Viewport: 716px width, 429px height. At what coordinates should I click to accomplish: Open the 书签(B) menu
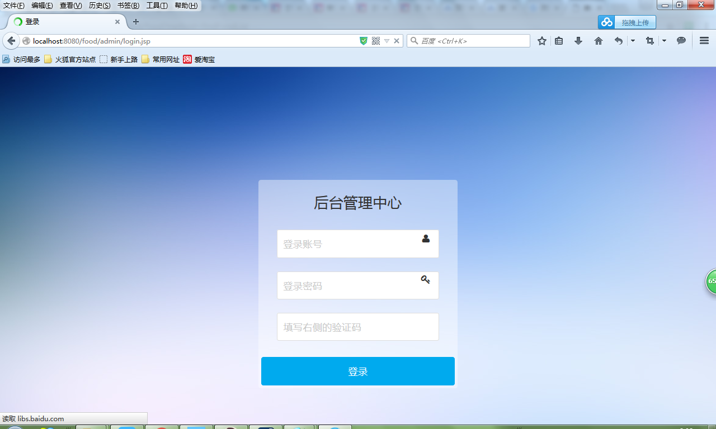pos(128,6)
